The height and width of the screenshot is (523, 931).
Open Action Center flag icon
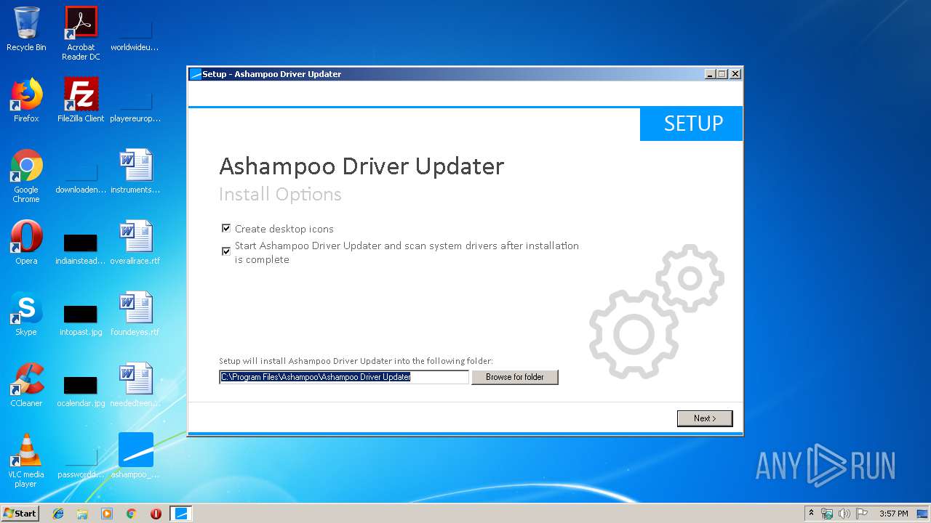(862, 514)
